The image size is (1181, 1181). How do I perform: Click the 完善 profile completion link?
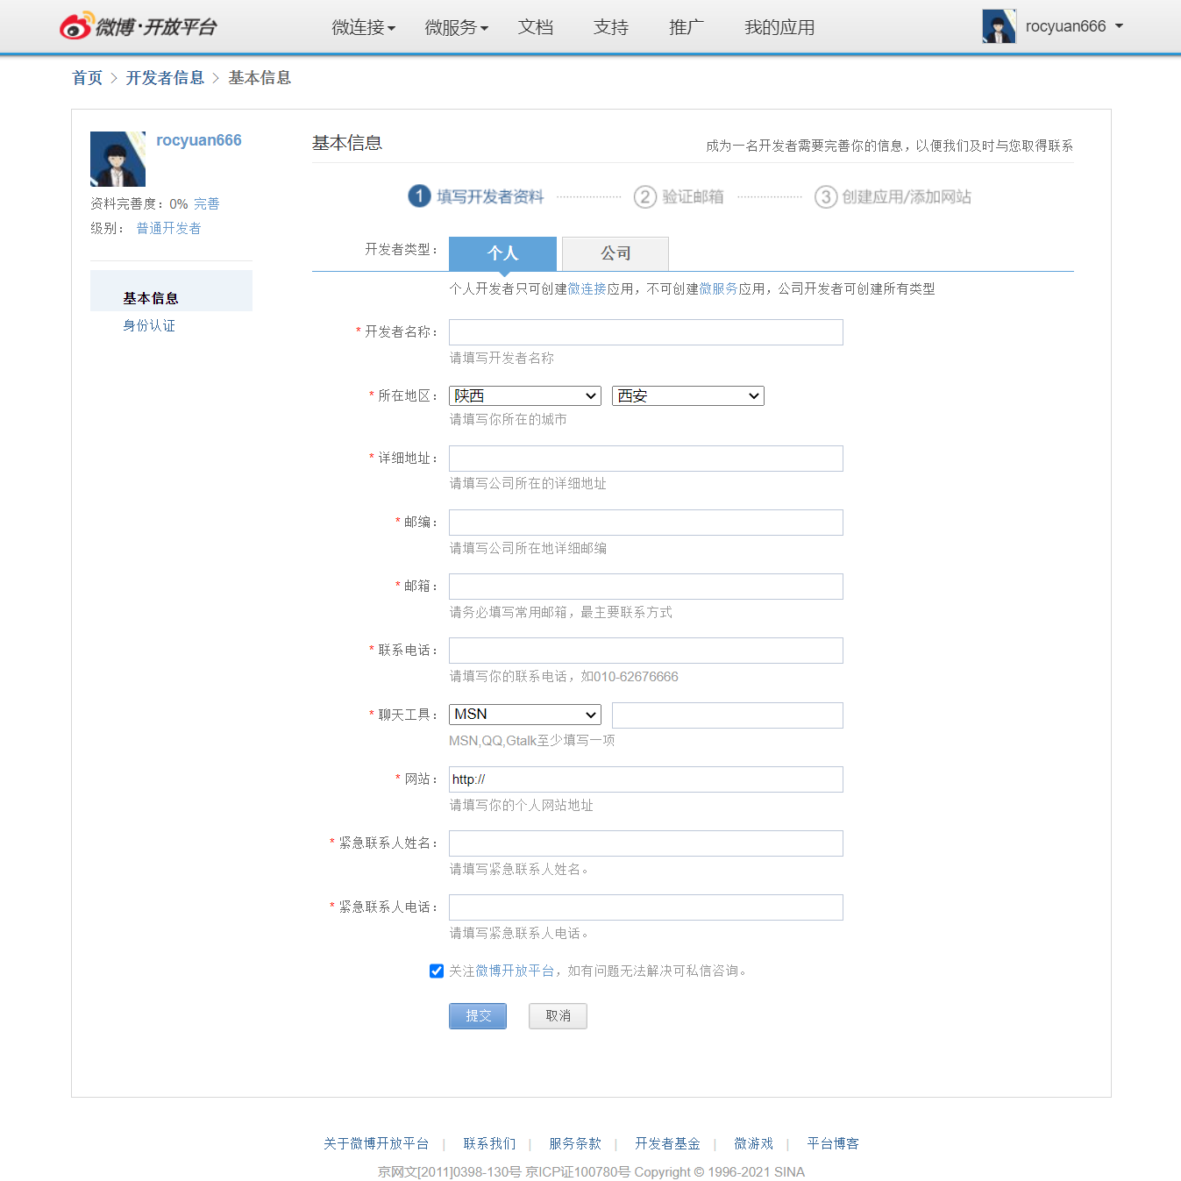207,203
